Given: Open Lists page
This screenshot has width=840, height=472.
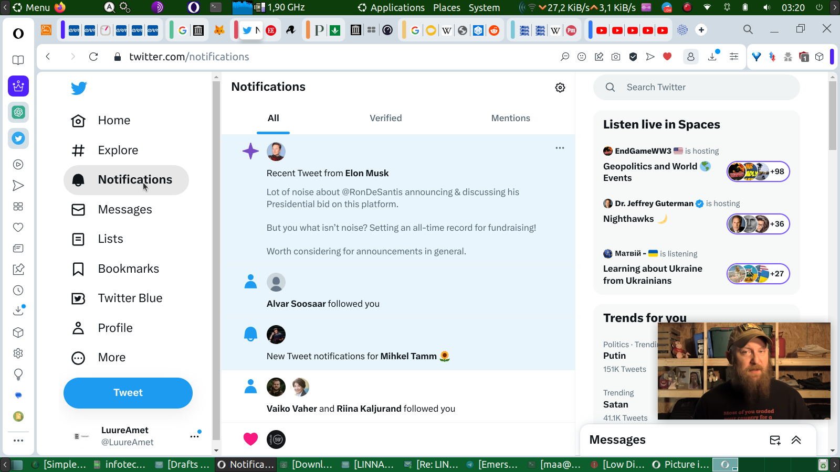Looking at the screenshot, I should point(97,239).
